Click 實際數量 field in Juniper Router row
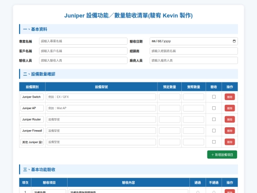The height and width of the screenshot is (193, 257). (x=194, y=120)
